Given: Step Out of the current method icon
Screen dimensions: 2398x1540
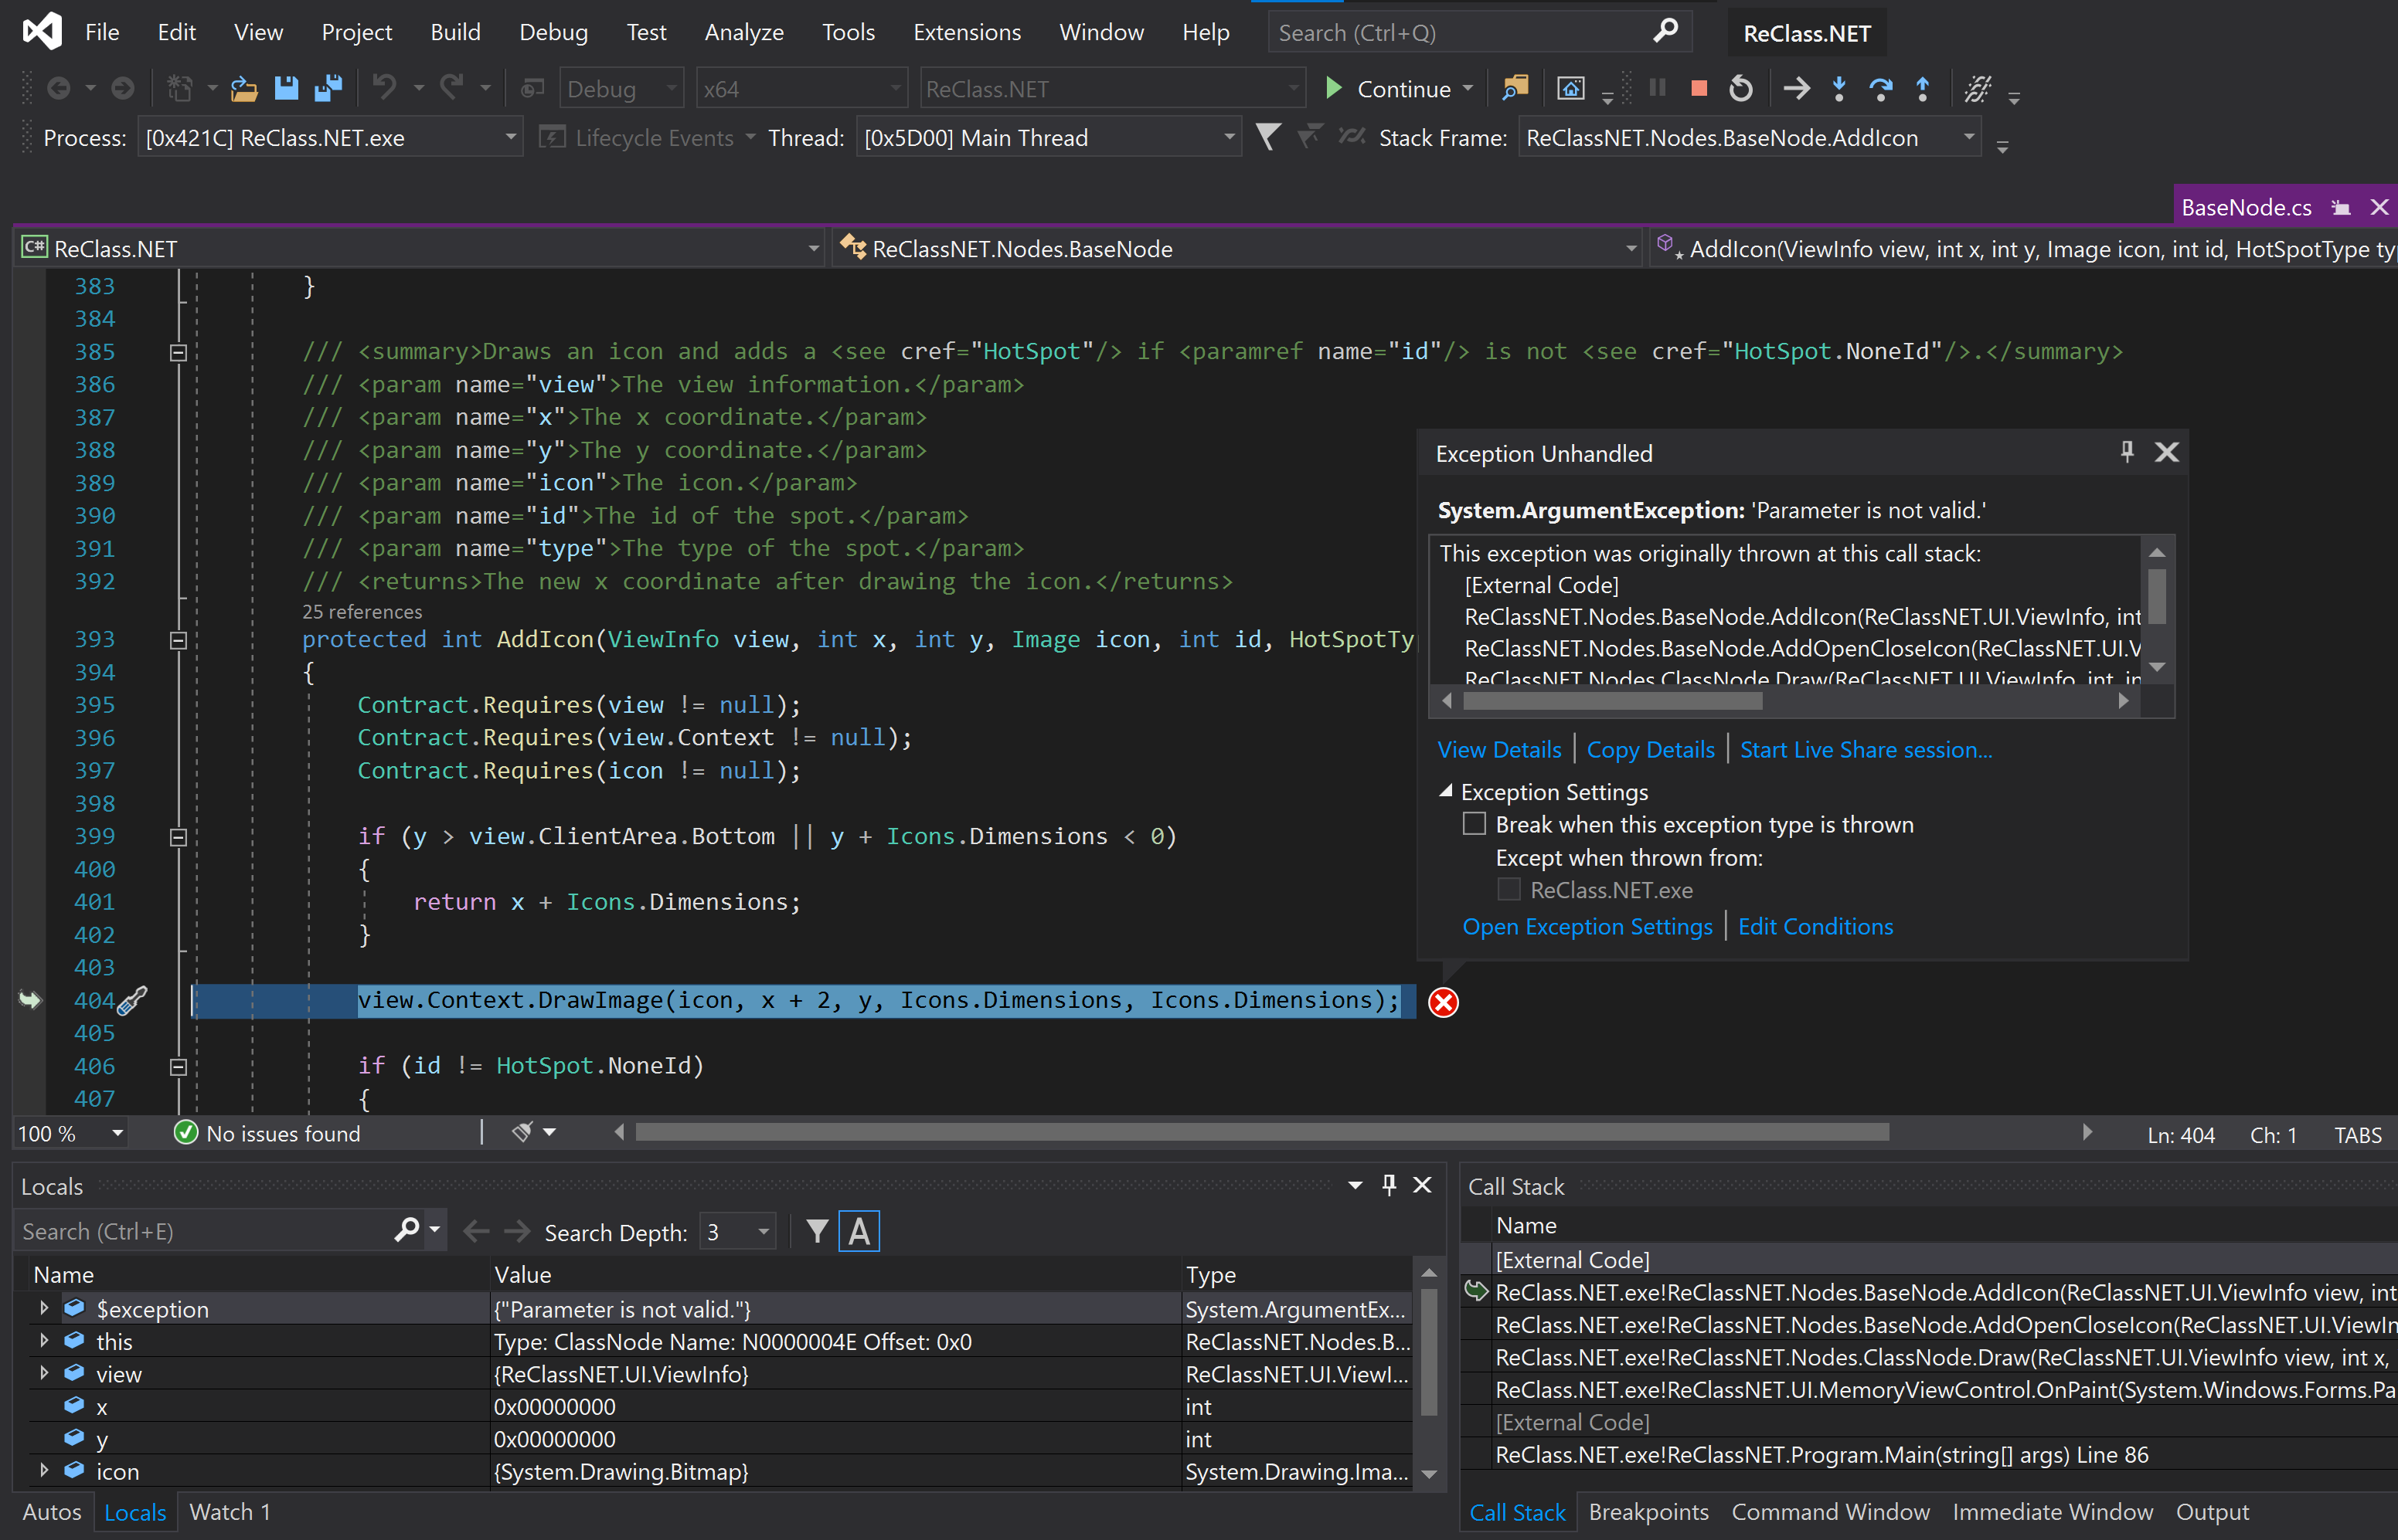Looking at the screenshot, I should click(1922, 88).
